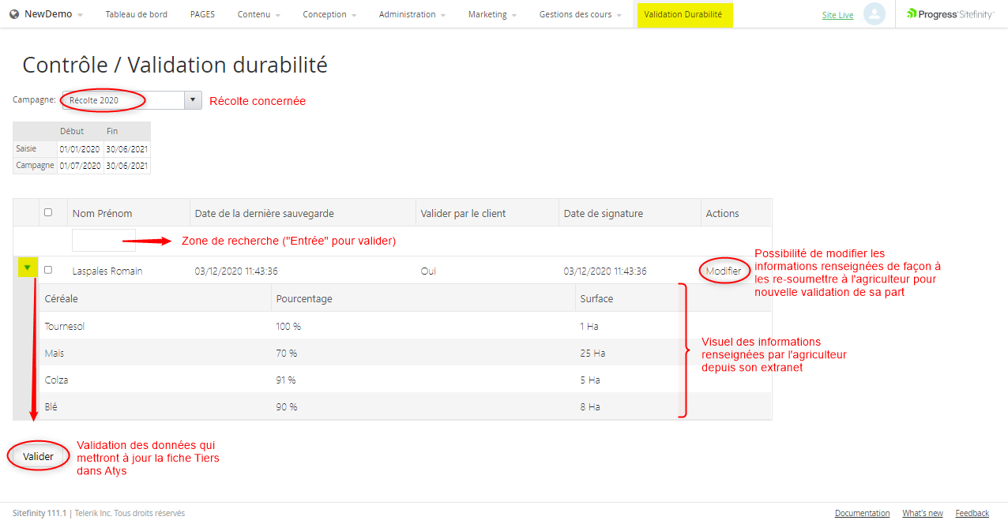Screen dimensions: 1008x524
Task: Open the Site Live link
Action: (x=837, y=15)
